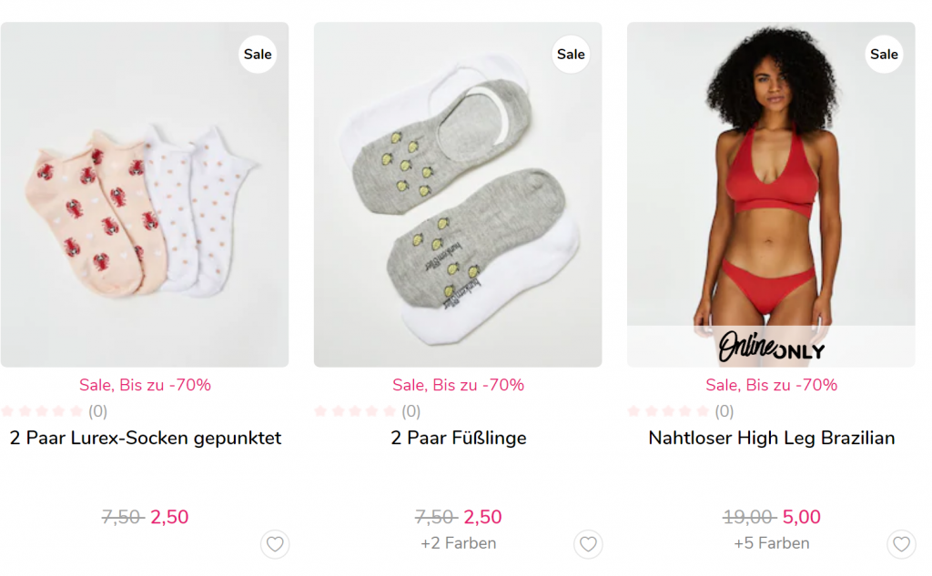Image resolution: width=932 pixels, height=576 pixels.
Task: Open star rating of Lurex-Socken
Action: (43, 411)
